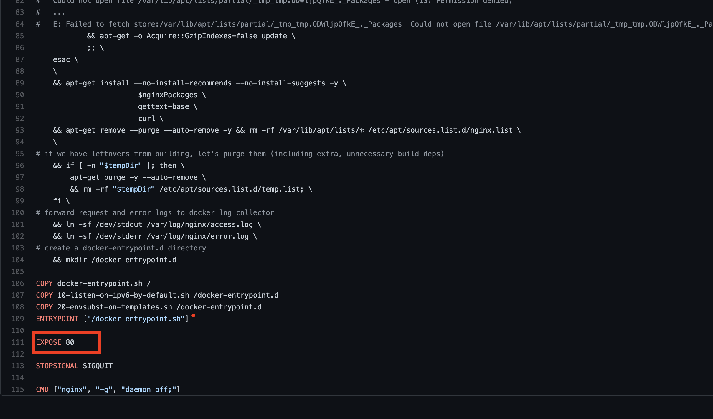713x419 pixels.
Task: Click the "daemon off;" string
Action: pos(148,389)
